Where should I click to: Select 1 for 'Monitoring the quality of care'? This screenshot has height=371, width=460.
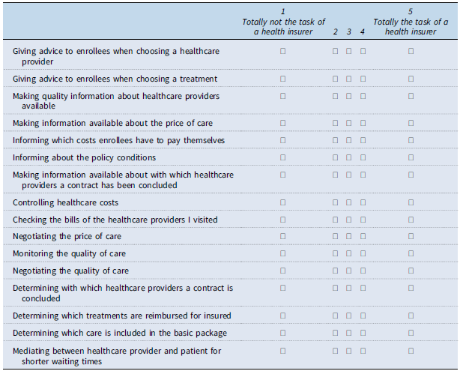(x=283, y=253)
